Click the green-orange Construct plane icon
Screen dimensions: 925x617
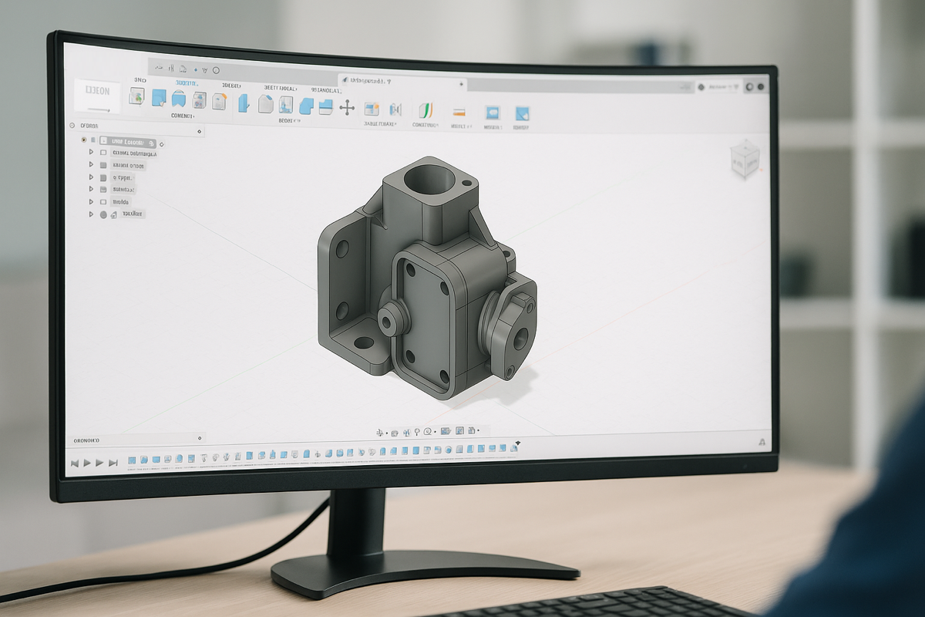point(425,110)
